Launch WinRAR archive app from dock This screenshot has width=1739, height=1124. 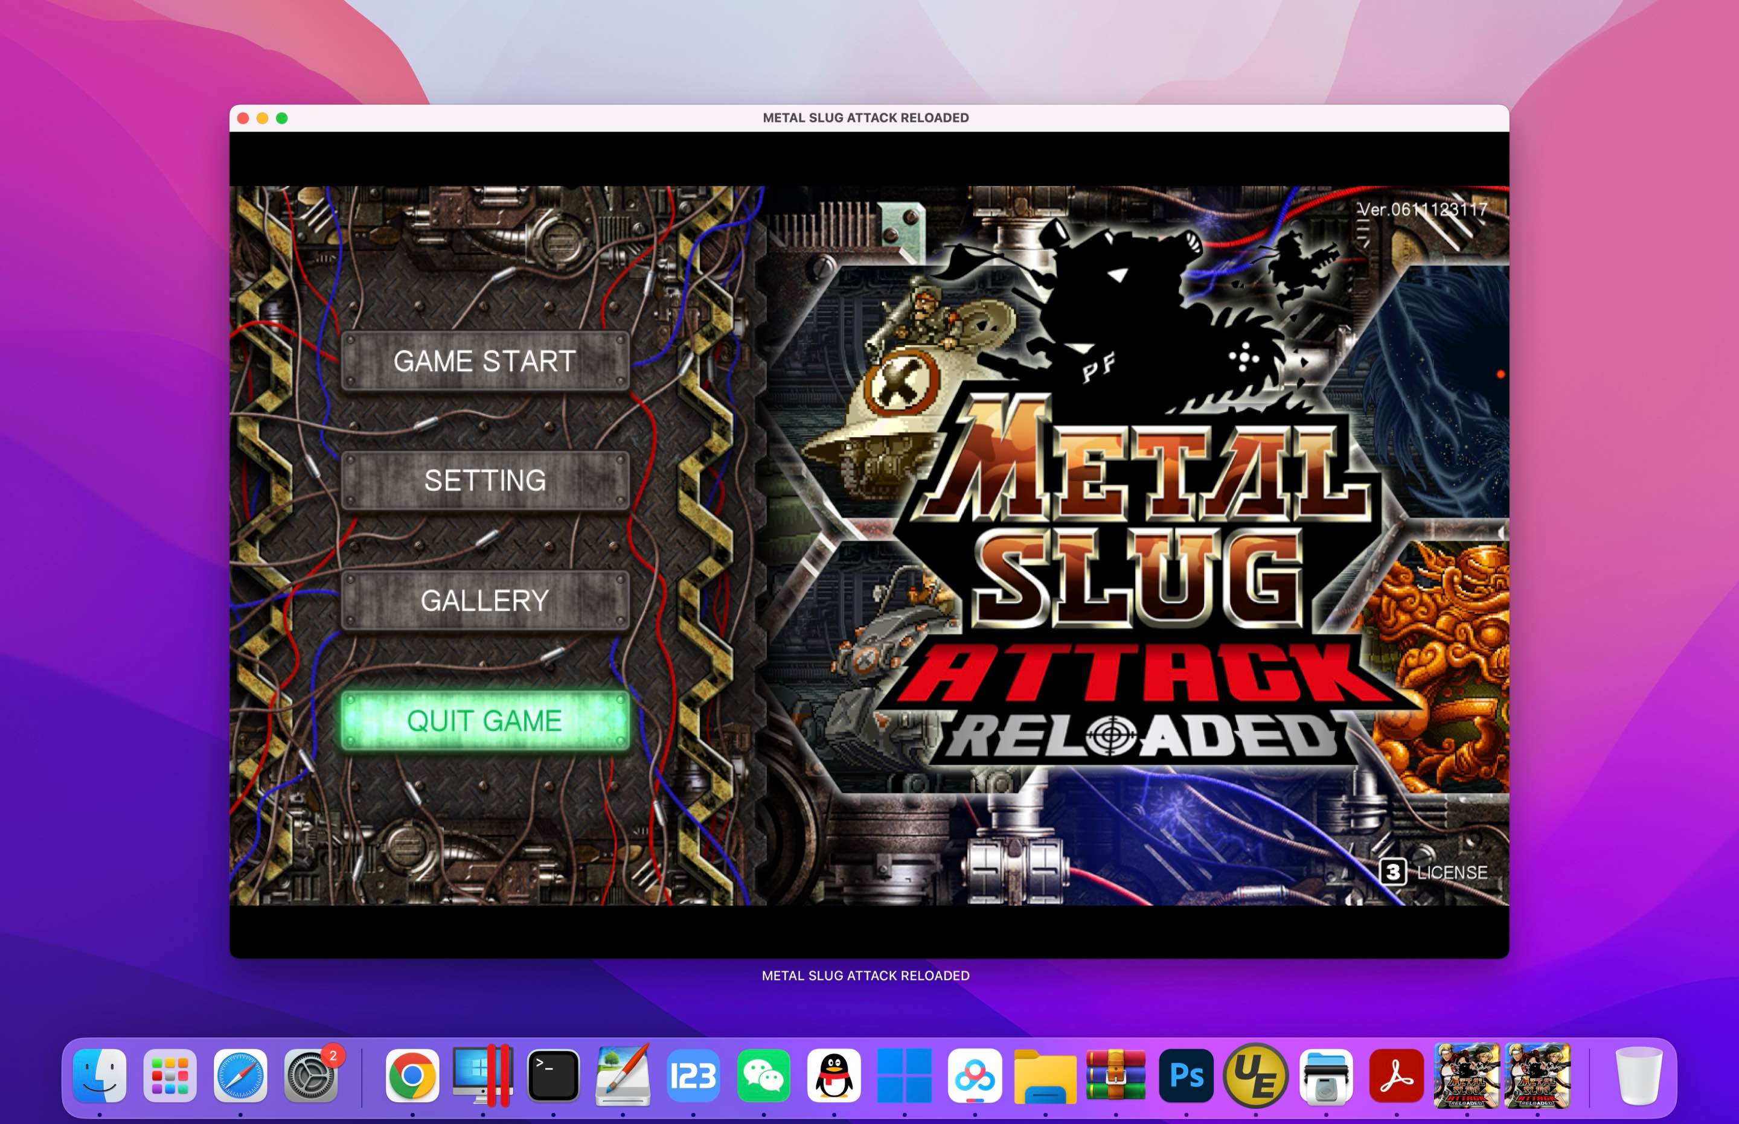coord(1115,1076)
